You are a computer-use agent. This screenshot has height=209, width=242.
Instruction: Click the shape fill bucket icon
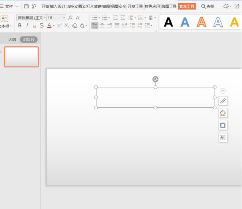click(223, 113)
